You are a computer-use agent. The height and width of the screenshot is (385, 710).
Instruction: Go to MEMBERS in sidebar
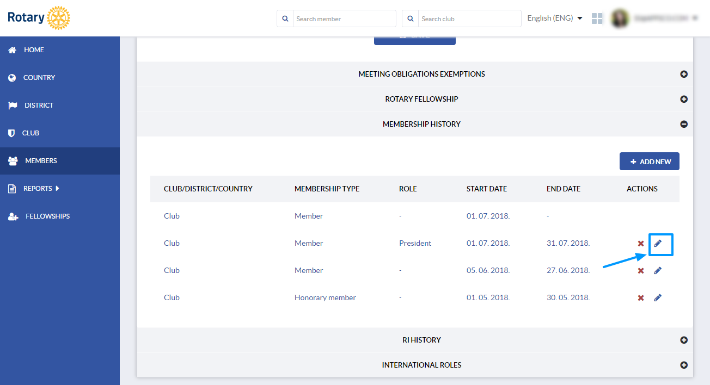tap(60, 161)
